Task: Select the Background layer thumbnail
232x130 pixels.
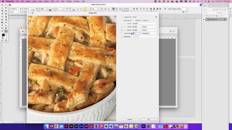Action: tap(207, 19)
